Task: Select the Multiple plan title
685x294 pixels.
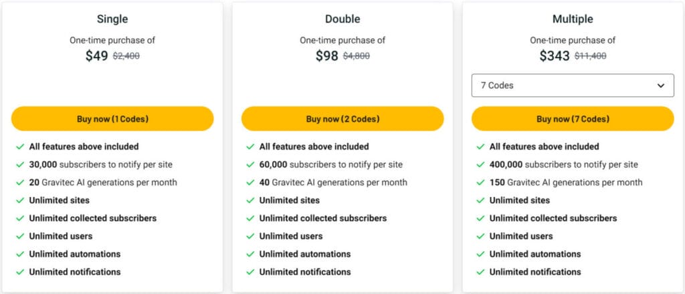Action: pos(573,19)
